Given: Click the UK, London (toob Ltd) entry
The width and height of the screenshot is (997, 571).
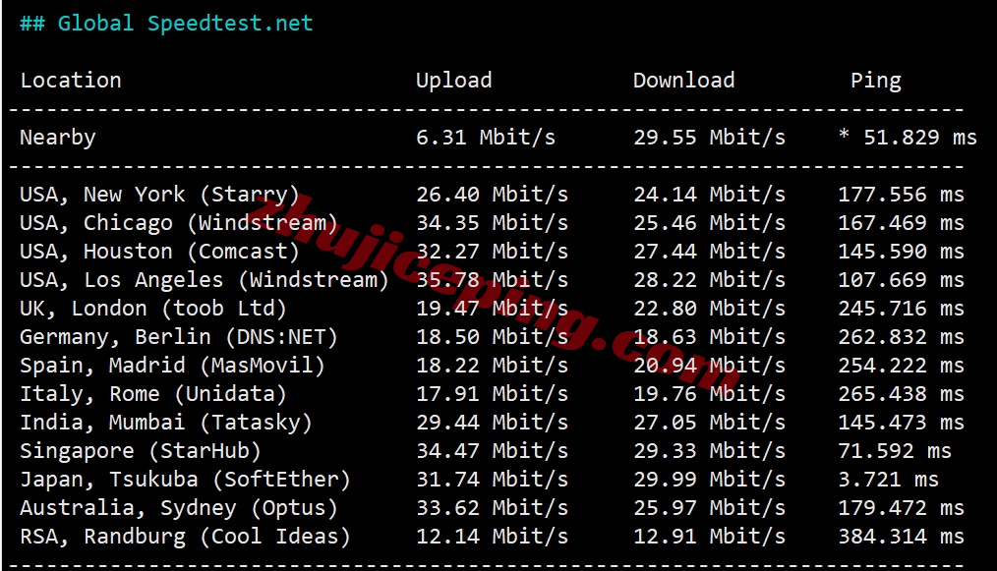Looking at the screenshot, I should click(x=152, y=309).
